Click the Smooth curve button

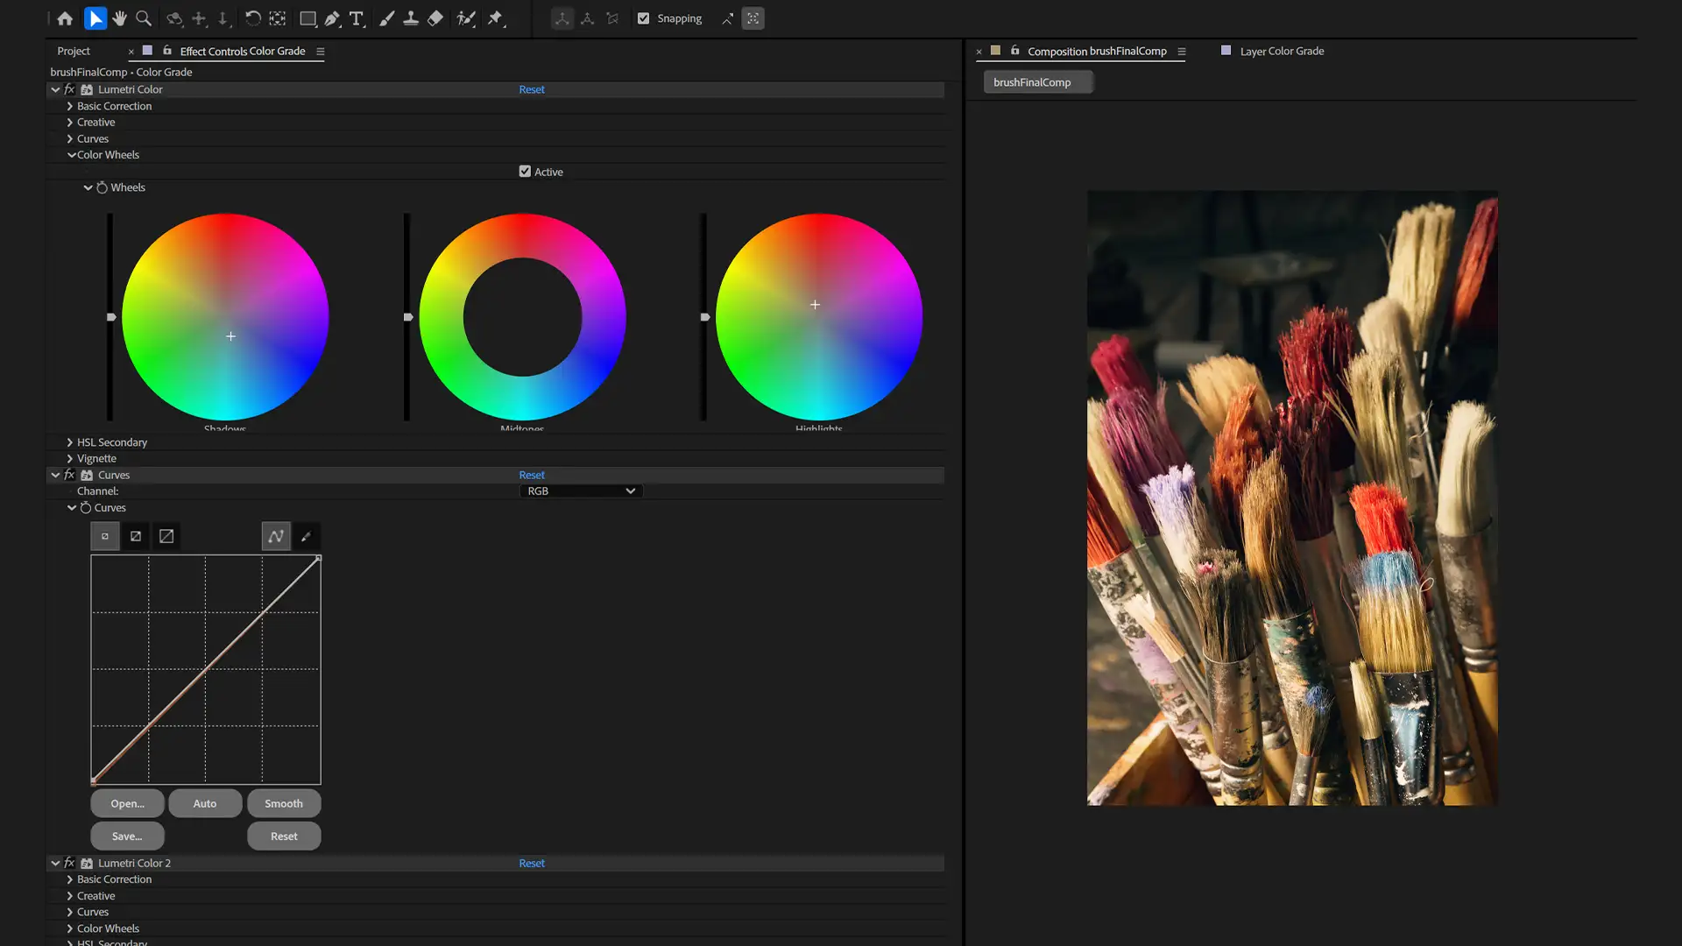tap(284, 803)
